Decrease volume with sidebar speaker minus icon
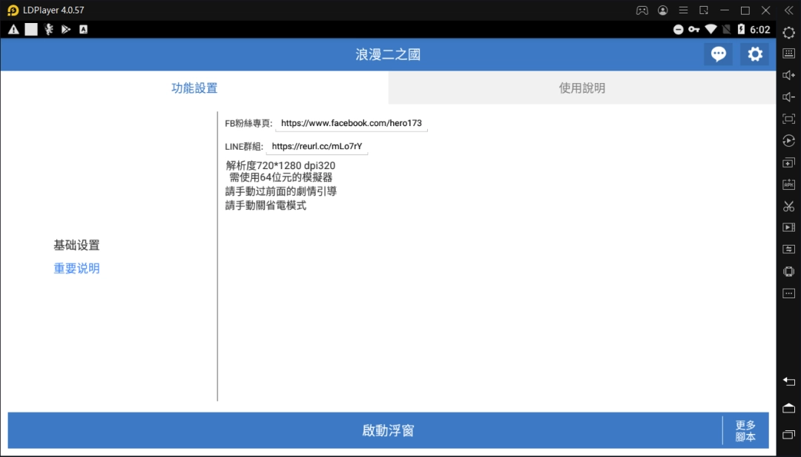This screenshot has height=457, width=801. click(x=788, y=97)
